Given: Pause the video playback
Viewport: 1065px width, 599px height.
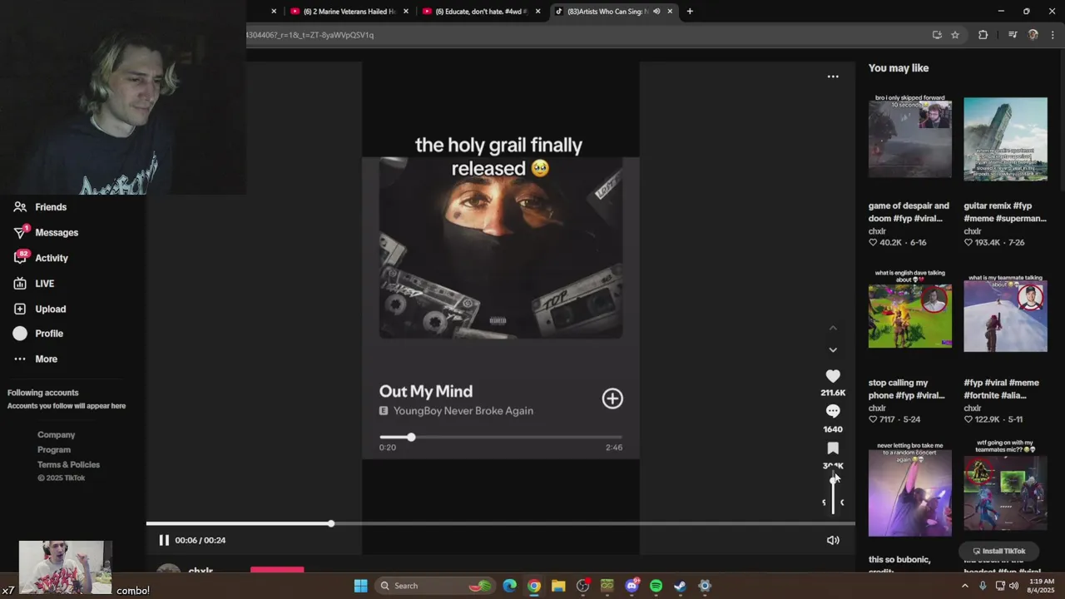Looking at the screenshot, I should 164,540.
